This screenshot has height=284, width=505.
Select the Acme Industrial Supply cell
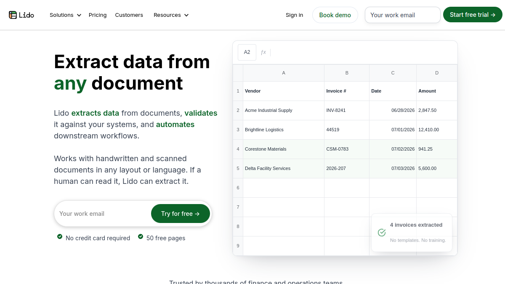[x=284, y=110]
